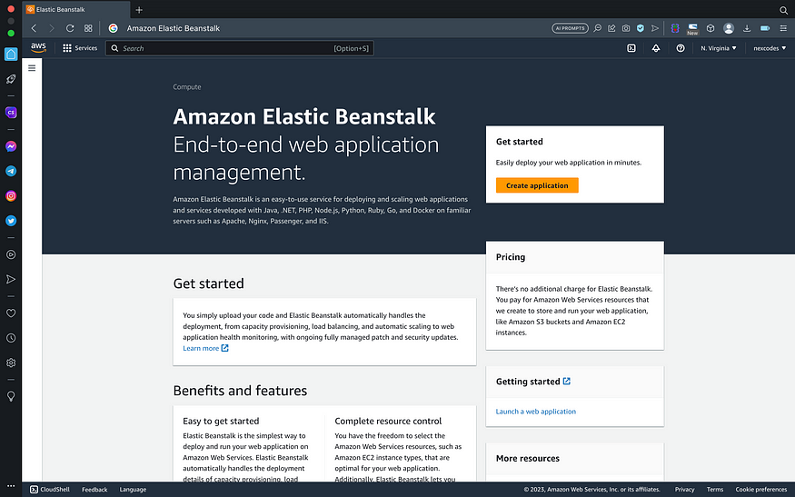Open the speed dial tiles icon
Image resolution: width=795 pixels, height=497 pixels.
(x=88, y=28)
